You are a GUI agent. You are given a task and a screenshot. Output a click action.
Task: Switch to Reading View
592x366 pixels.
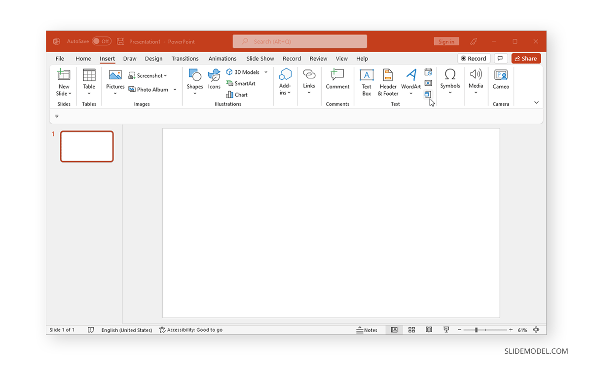click(x=429, y=330)
